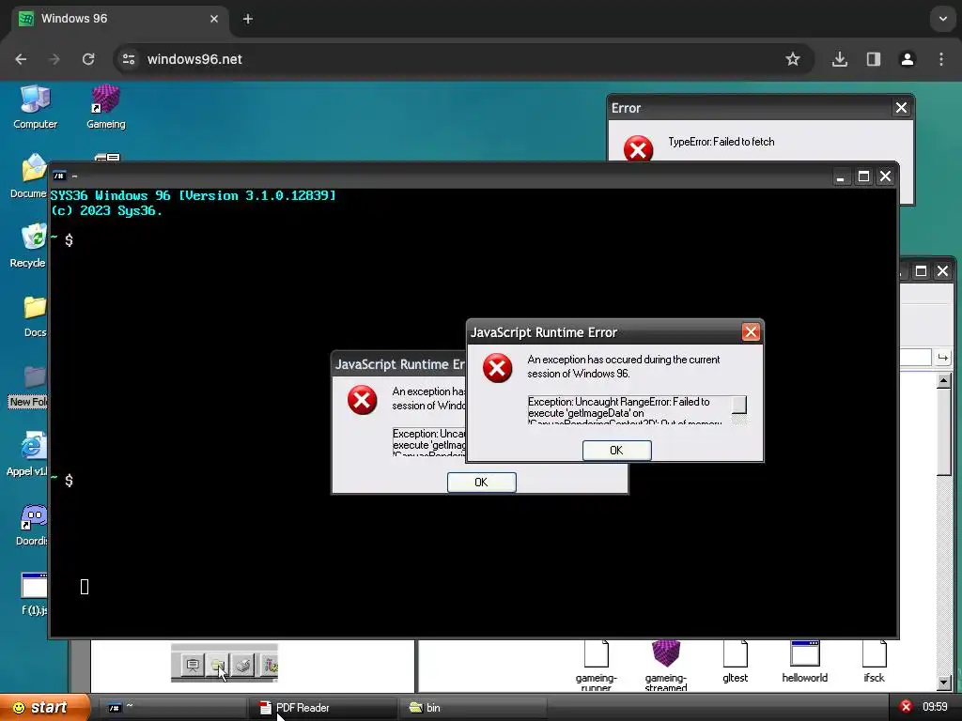
Task: Go back with the browser back arrow
Action: [21, 59]
